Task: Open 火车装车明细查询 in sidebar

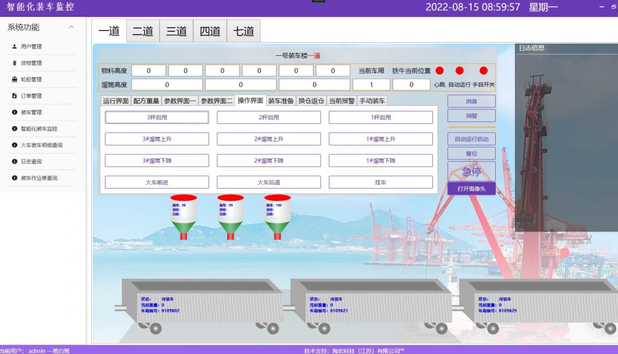Action: pyautogui.click(x=41, y=145)
